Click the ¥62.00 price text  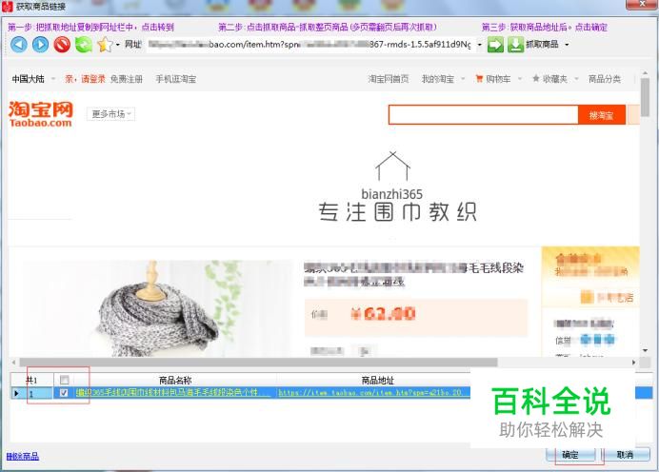[x=384, y=313]
